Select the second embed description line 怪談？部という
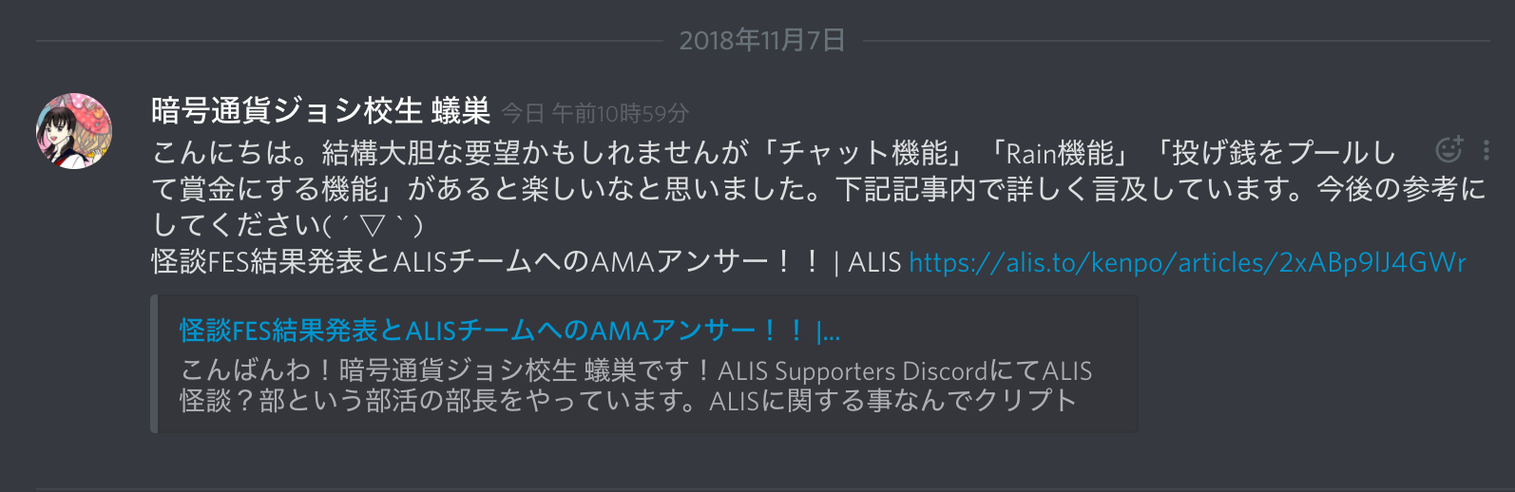 click(628, 401)
